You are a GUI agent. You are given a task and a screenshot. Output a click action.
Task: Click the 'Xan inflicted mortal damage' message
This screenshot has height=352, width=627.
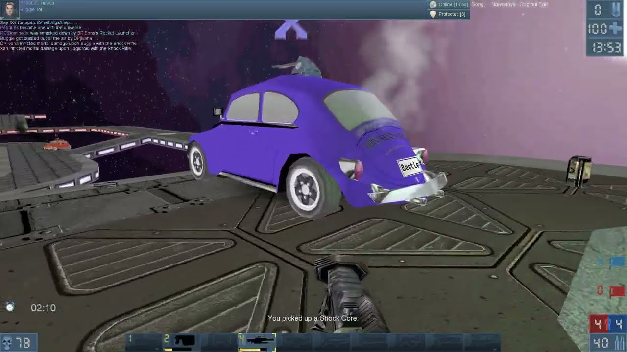66,48
